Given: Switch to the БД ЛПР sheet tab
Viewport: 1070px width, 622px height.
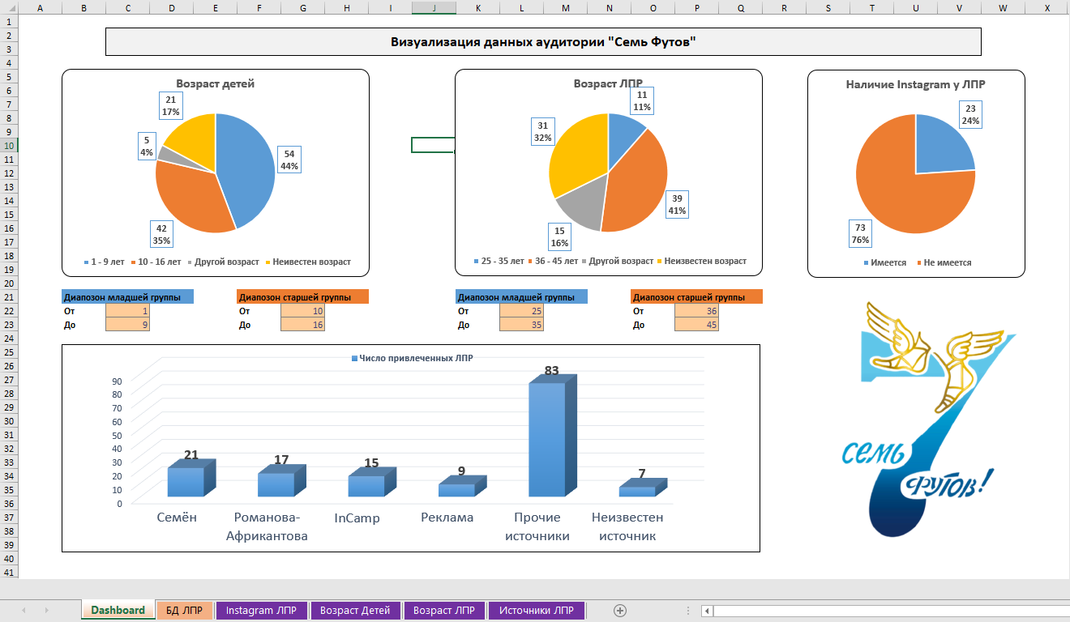Looking at the screenshot, I should [x=184, y=610].
